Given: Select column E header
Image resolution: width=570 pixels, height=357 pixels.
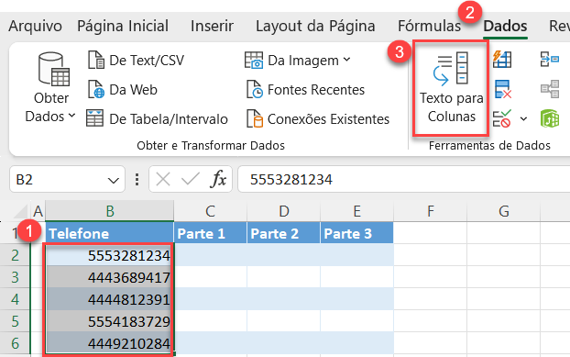Looking at the screenshot, I should tap(357, 211).
